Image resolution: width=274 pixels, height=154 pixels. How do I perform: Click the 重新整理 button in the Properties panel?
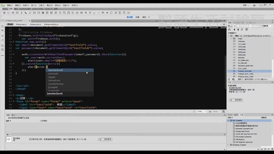tap(105, 139)
